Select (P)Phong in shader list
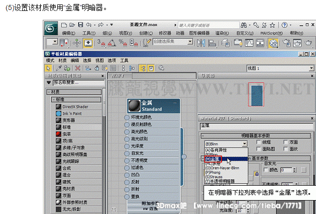This screenshot has width=316, height=214. click(226, 173)
